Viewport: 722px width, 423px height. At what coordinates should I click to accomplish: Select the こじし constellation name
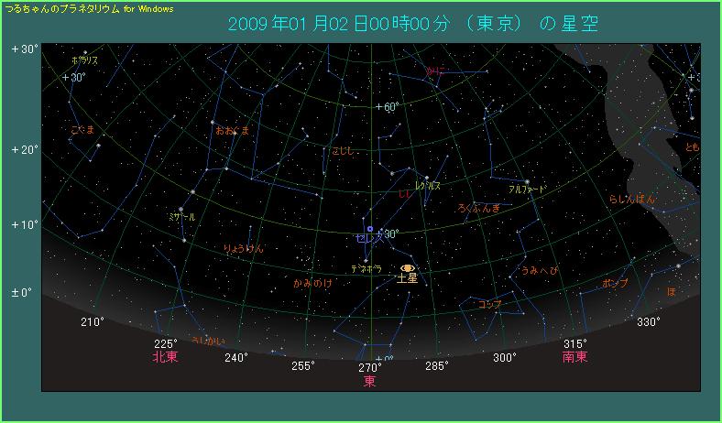click(x=344, y=150)
